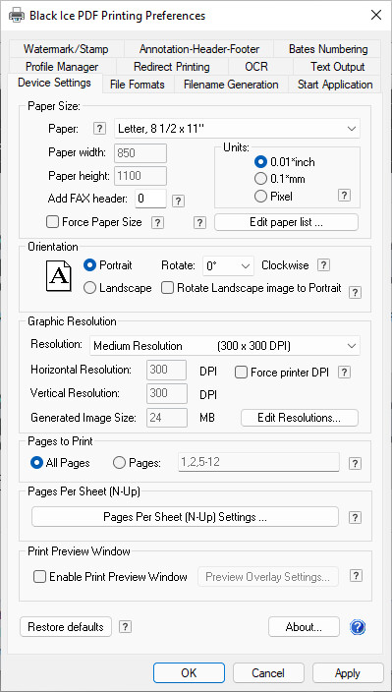Expand the Paper size dropdown
The image size is (392, 692).
[237, 129]
